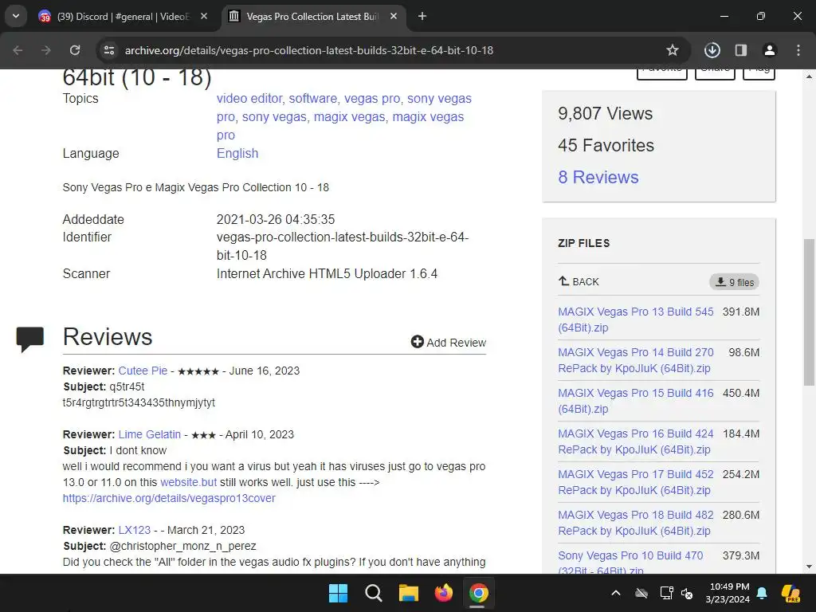Click the 'sony vegas pro' topic link
Viewport: 816px width, 612px height.
[x=344, y=108]
